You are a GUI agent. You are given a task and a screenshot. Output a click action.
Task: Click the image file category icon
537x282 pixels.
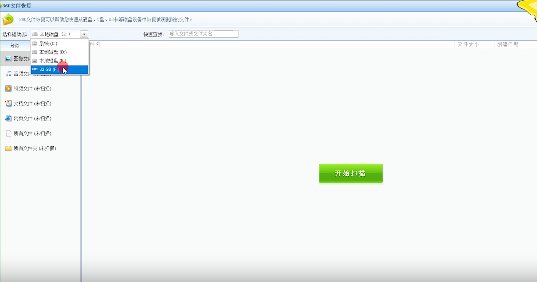(9, 59)
